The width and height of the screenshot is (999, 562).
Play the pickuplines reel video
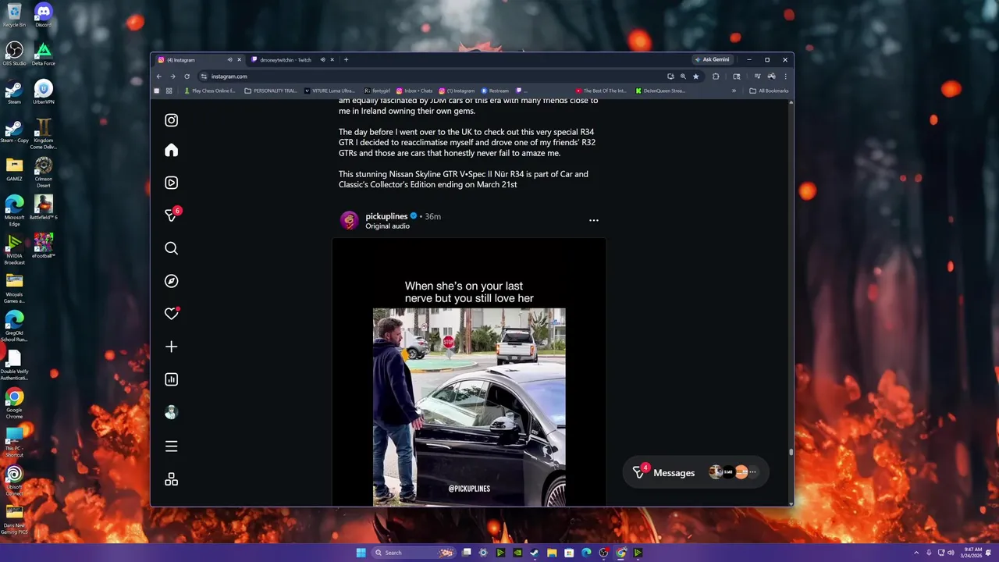click(x=469, y=373)
